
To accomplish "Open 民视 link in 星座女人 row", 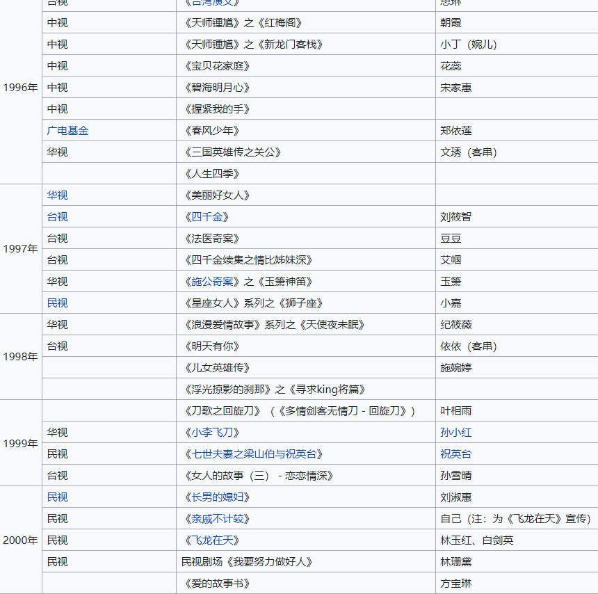I will [x=57, y=303].
